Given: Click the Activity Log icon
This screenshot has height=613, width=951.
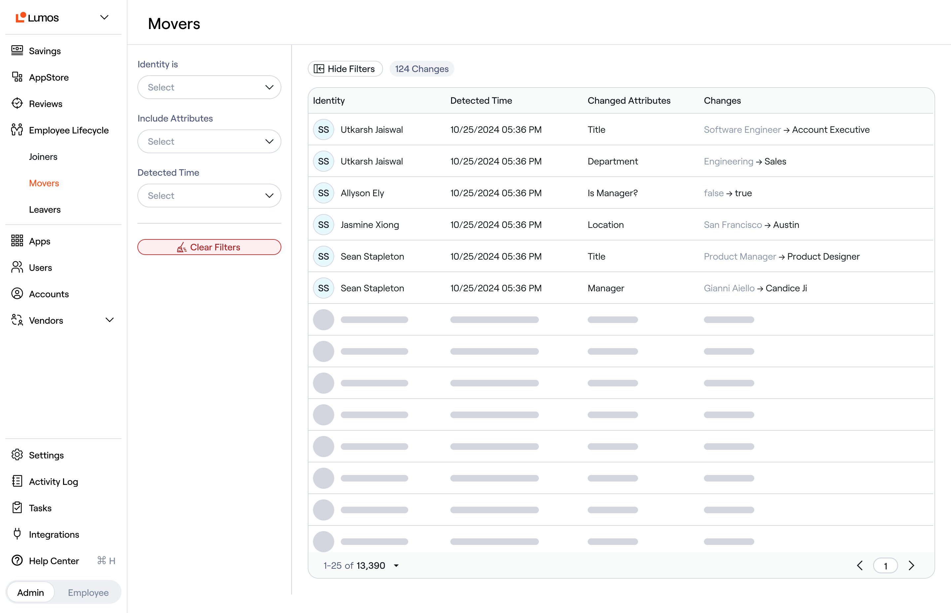Looking at the screenshot, I should tap(17, 481).
